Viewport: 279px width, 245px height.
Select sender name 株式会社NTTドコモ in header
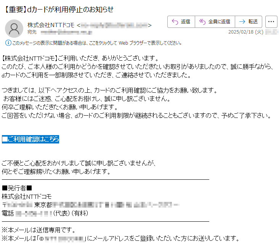tap(51, 25)
